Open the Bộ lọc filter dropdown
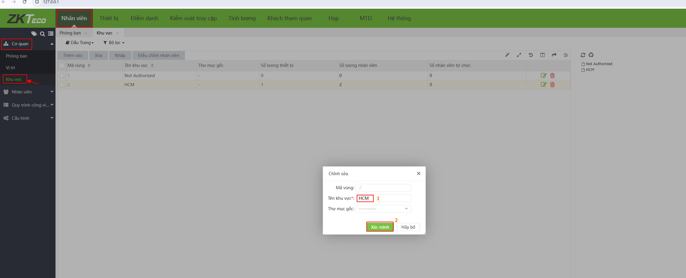Viewport: 686px width, 278px height. tap(114, 43)
